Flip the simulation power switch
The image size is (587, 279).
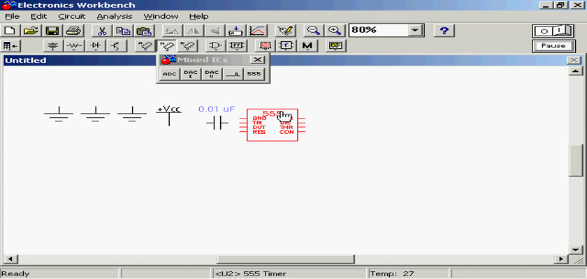(x=553, y=31)
